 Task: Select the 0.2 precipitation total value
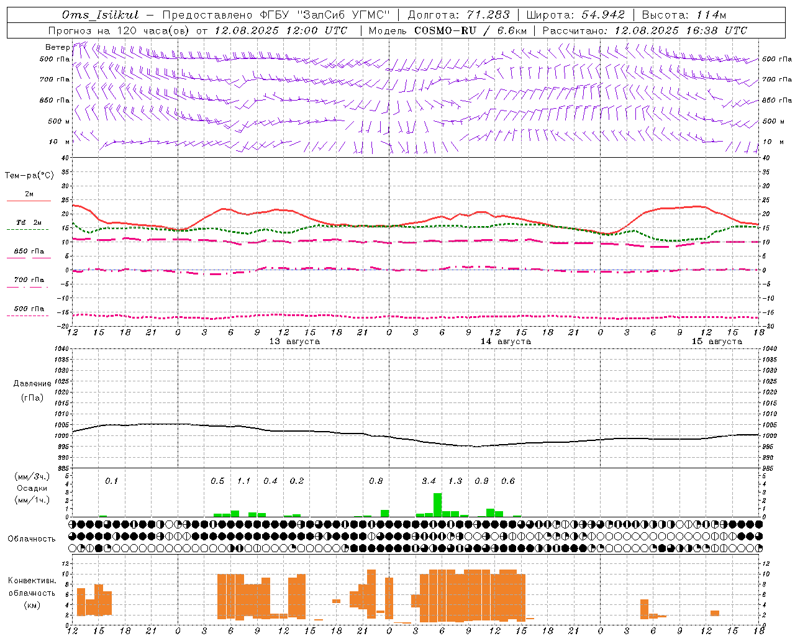[297, 481]
